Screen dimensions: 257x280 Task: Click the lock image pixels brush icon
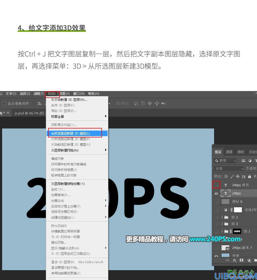click(x=232, y=176)
